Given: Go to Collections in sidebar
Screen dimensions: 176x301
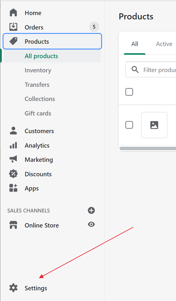Looking at the screenshot, I should coord(40,99).
